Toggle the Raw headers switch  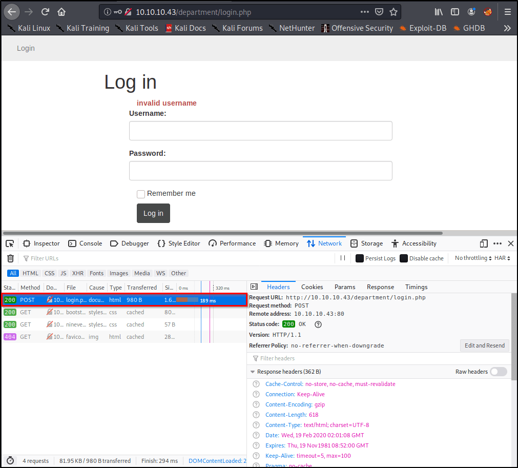[x=498, y=372]
